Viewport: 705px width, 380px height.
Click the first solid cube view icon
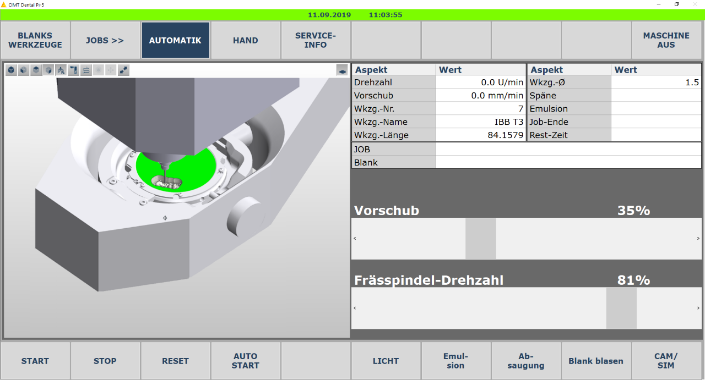tap(11, 70)
